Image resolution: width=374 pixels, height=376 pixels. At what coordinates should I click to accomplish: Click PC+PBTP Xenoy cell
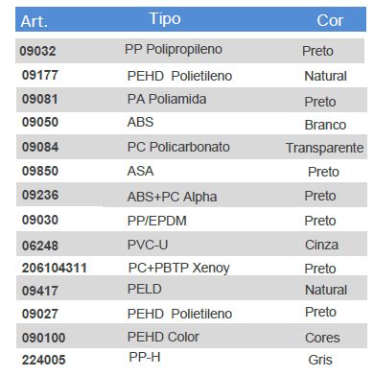pyautogui.click(x=179, y=268)
